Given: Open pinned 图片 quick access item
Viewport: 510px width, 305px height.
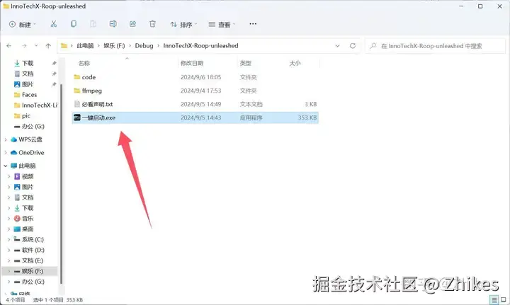Looking at the screenshot, I should (x=28, y=84).
